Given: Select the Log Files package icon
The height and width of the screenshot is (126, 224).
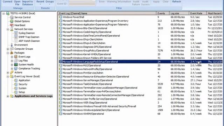Looking at the screenshot, I should (x=16, y=61).
